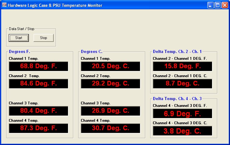Click the Degrees F. group heading
Image resolution: width=230 pixels, height=145 pixels.
pos(20,51)
